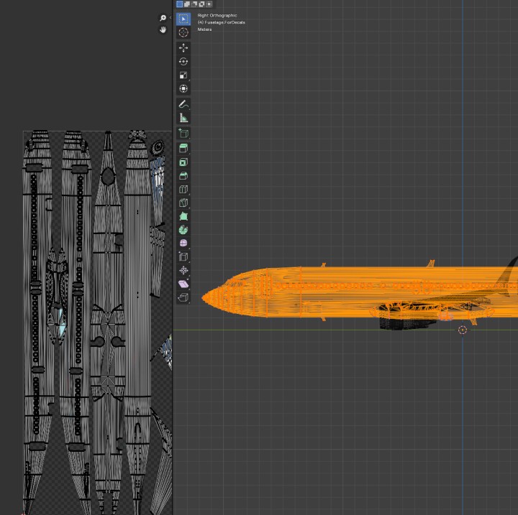Image resolution: width=518 pixels, height=515 pixels.
Task: Select the Add Cube tool
Action: 183,133
